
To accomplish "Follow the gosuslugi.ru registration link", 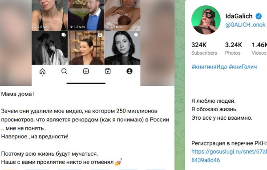I will (x=229, y=156).
